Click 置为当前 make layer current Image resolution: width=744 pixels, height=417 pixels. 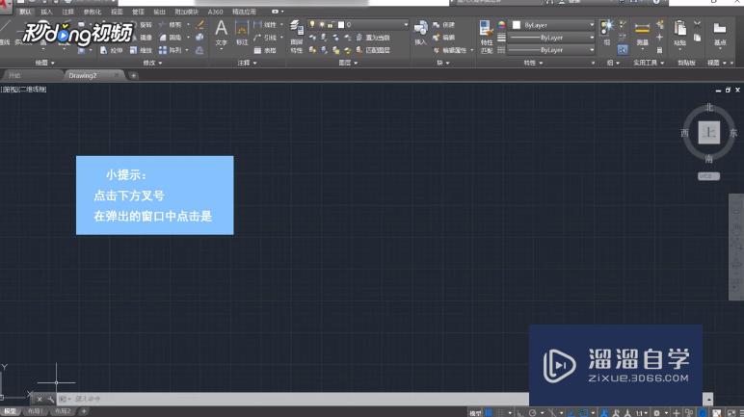click(373, 37)
